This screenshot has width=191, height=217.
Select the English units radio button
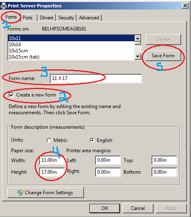92,140
